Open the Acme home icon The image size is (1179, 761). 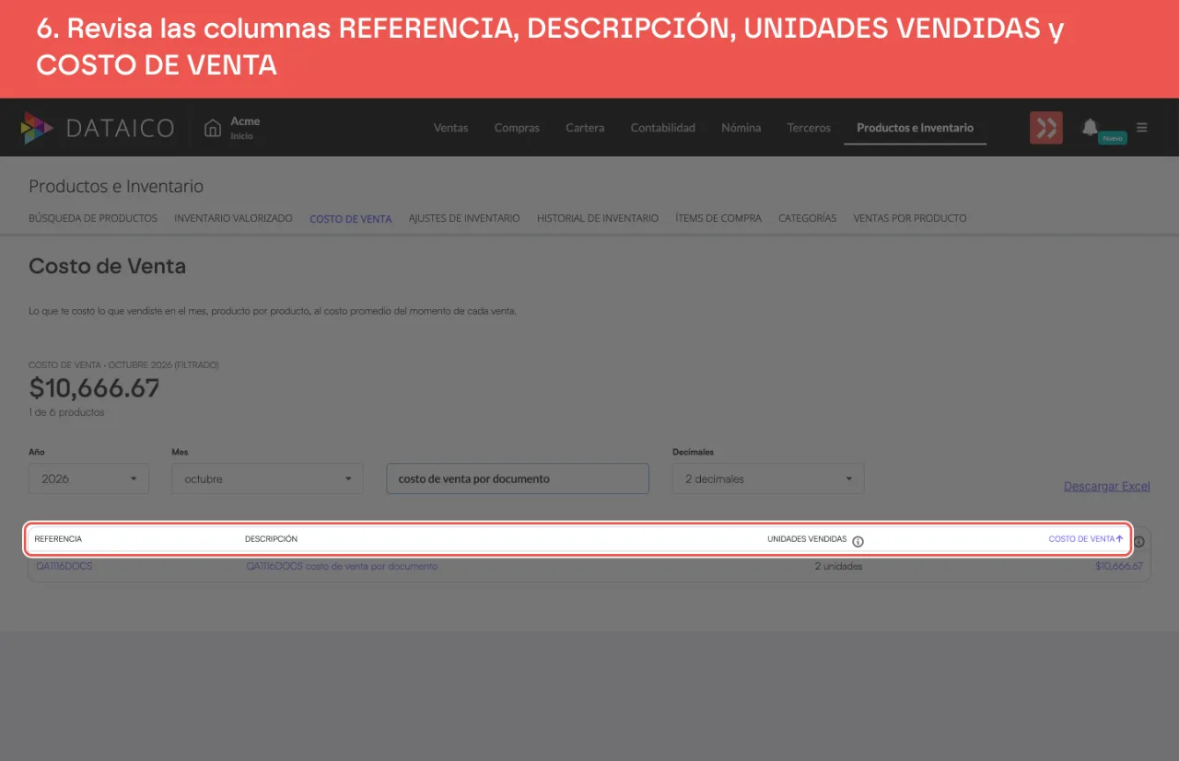[213, 128]
